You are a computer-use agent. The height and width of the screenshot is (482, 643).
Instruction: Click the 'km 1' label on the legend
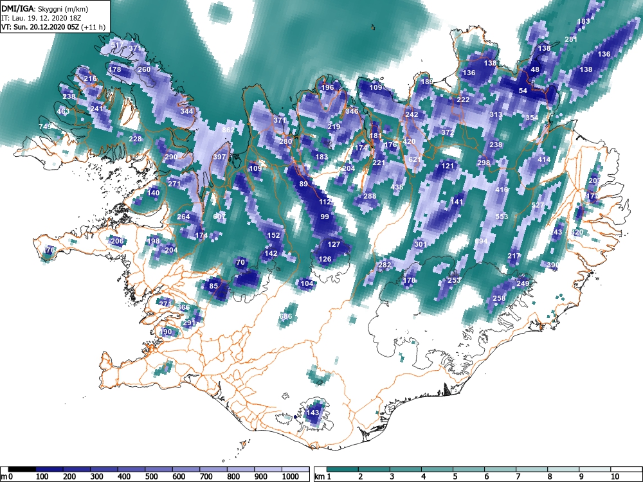click(323, 477)
